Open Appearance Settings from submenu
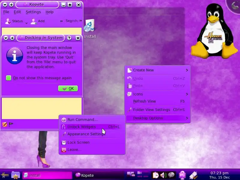Viewport: 240px width, 180px height. point(92,134)
